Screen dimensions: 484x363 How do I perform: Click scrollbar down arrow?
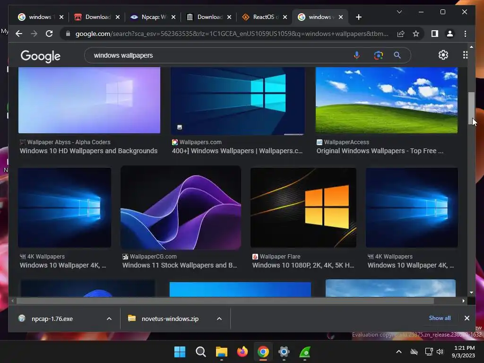click(471, 292)
